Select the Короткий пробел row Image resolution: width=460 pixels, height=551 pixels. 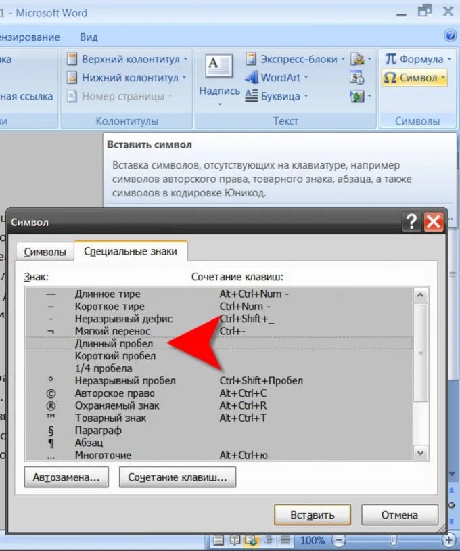pos(218,356)
